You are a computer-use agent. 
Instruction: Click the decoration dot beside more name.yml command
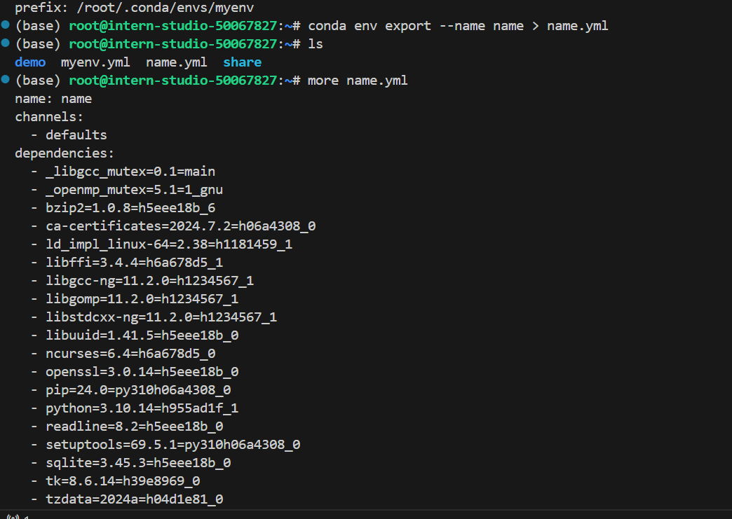[6, 79]
